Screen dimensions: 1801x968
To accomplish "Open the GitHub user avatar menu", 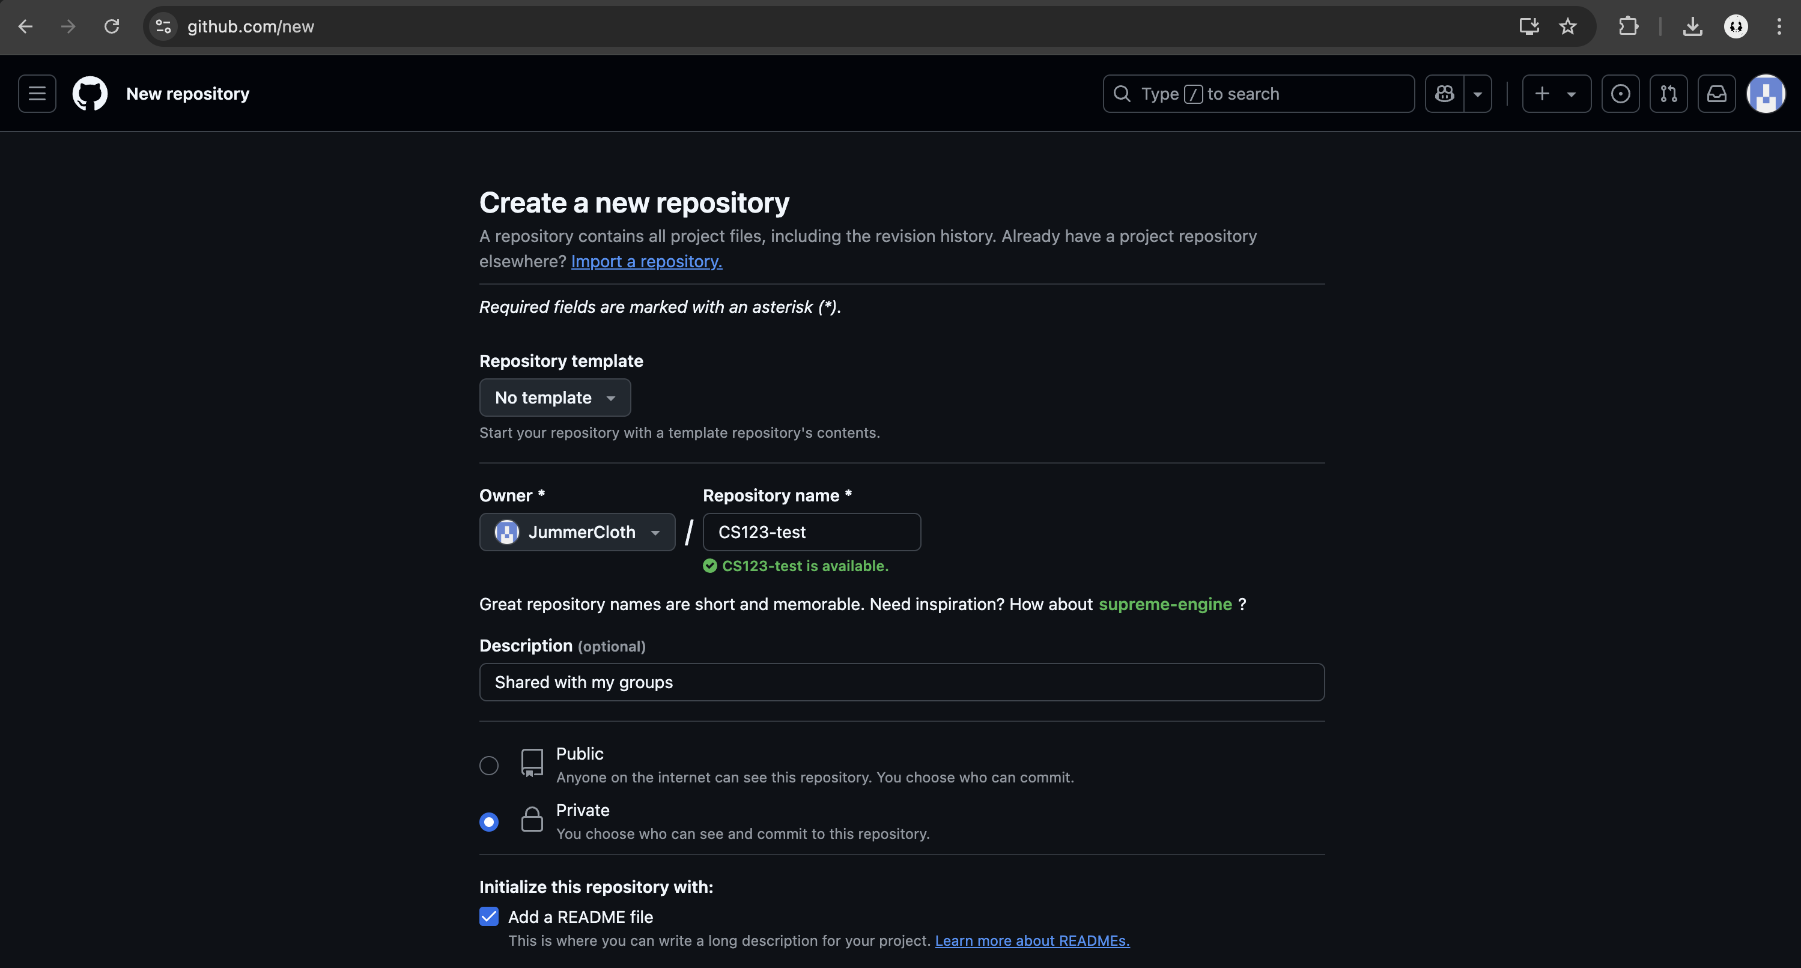I will [x=1766, y=94].
